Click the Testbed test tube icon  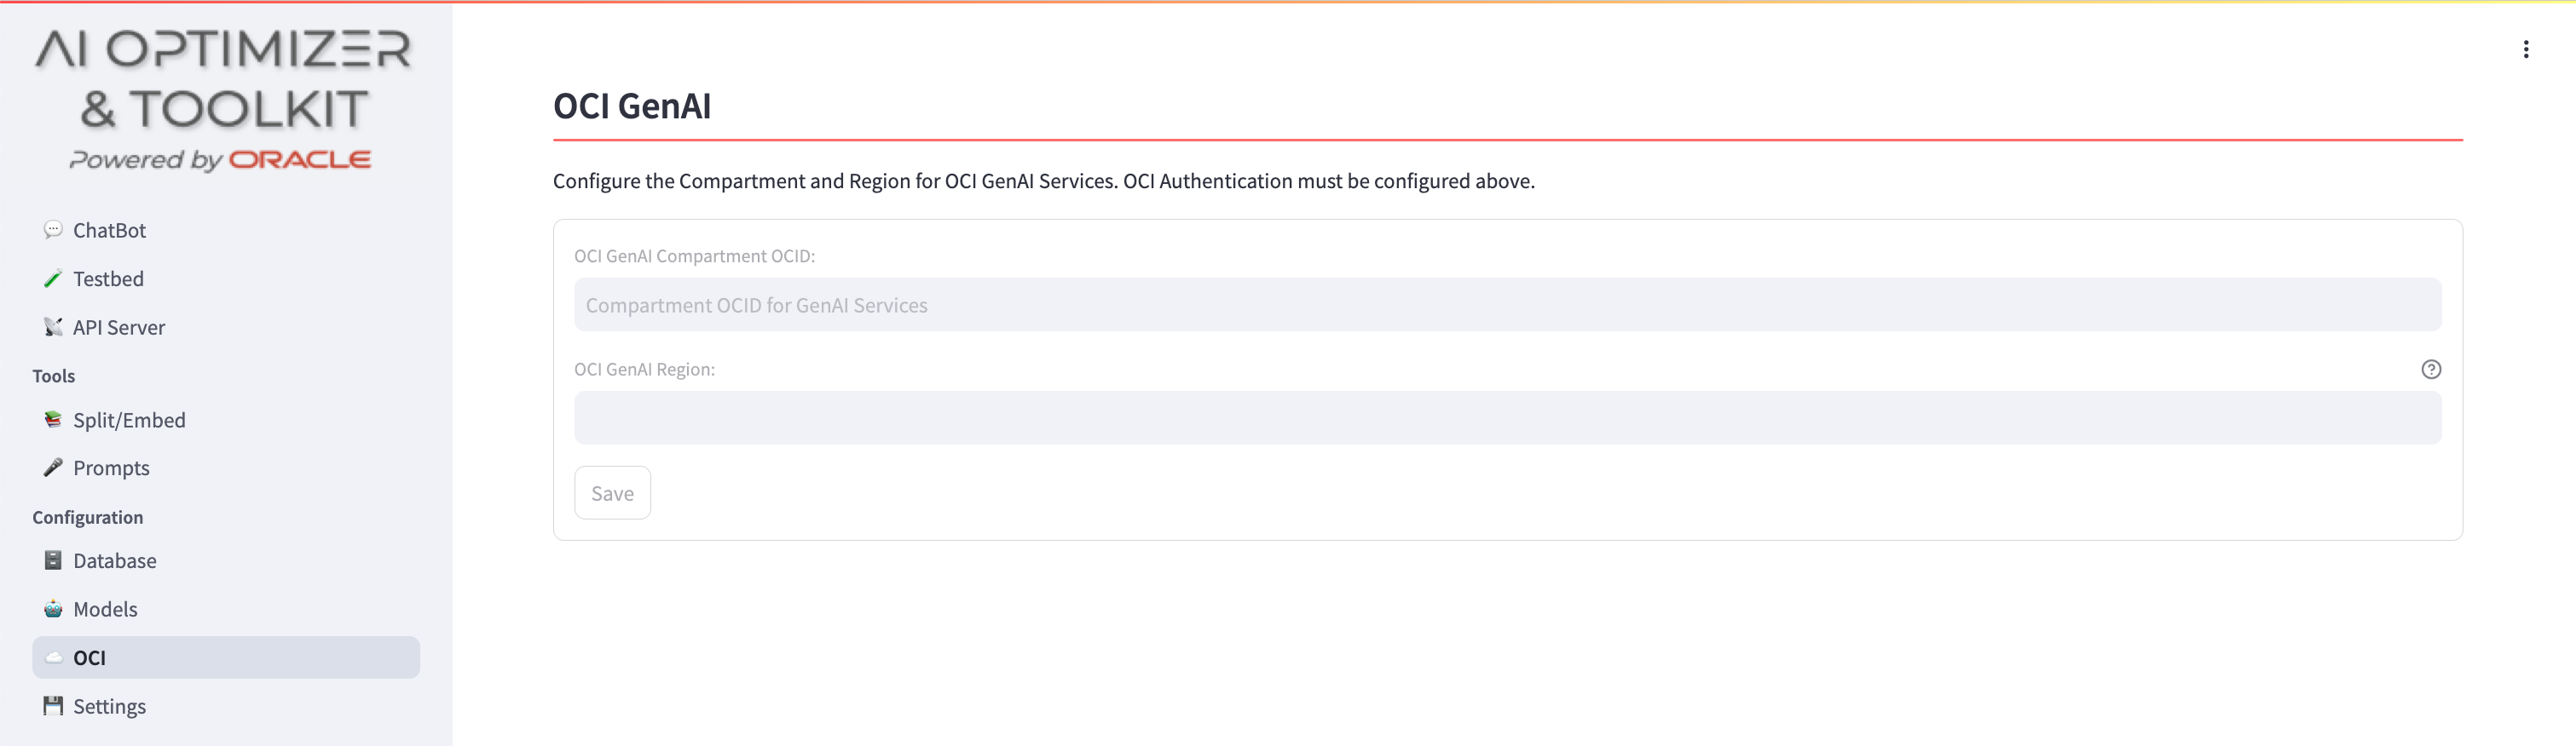click(53, 278)
